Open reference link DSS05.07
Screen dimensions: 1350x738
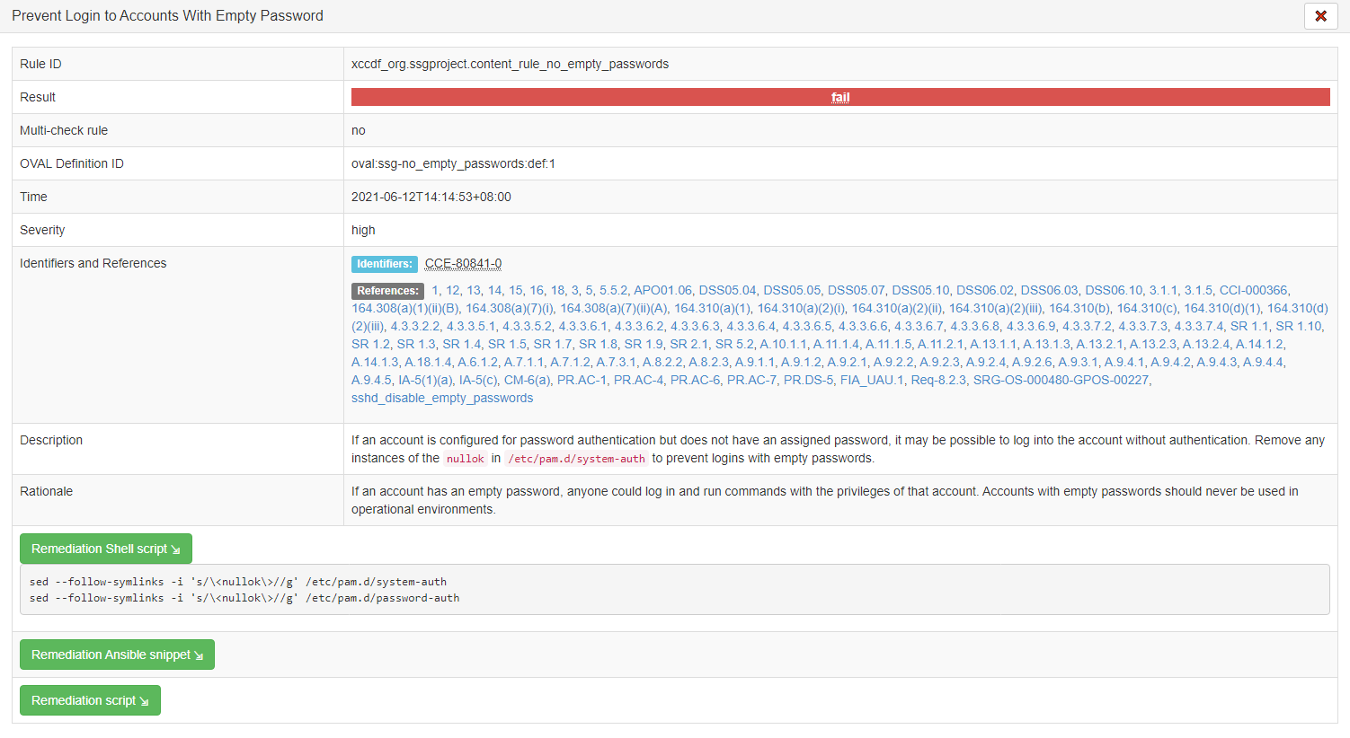tap(856, 290)
